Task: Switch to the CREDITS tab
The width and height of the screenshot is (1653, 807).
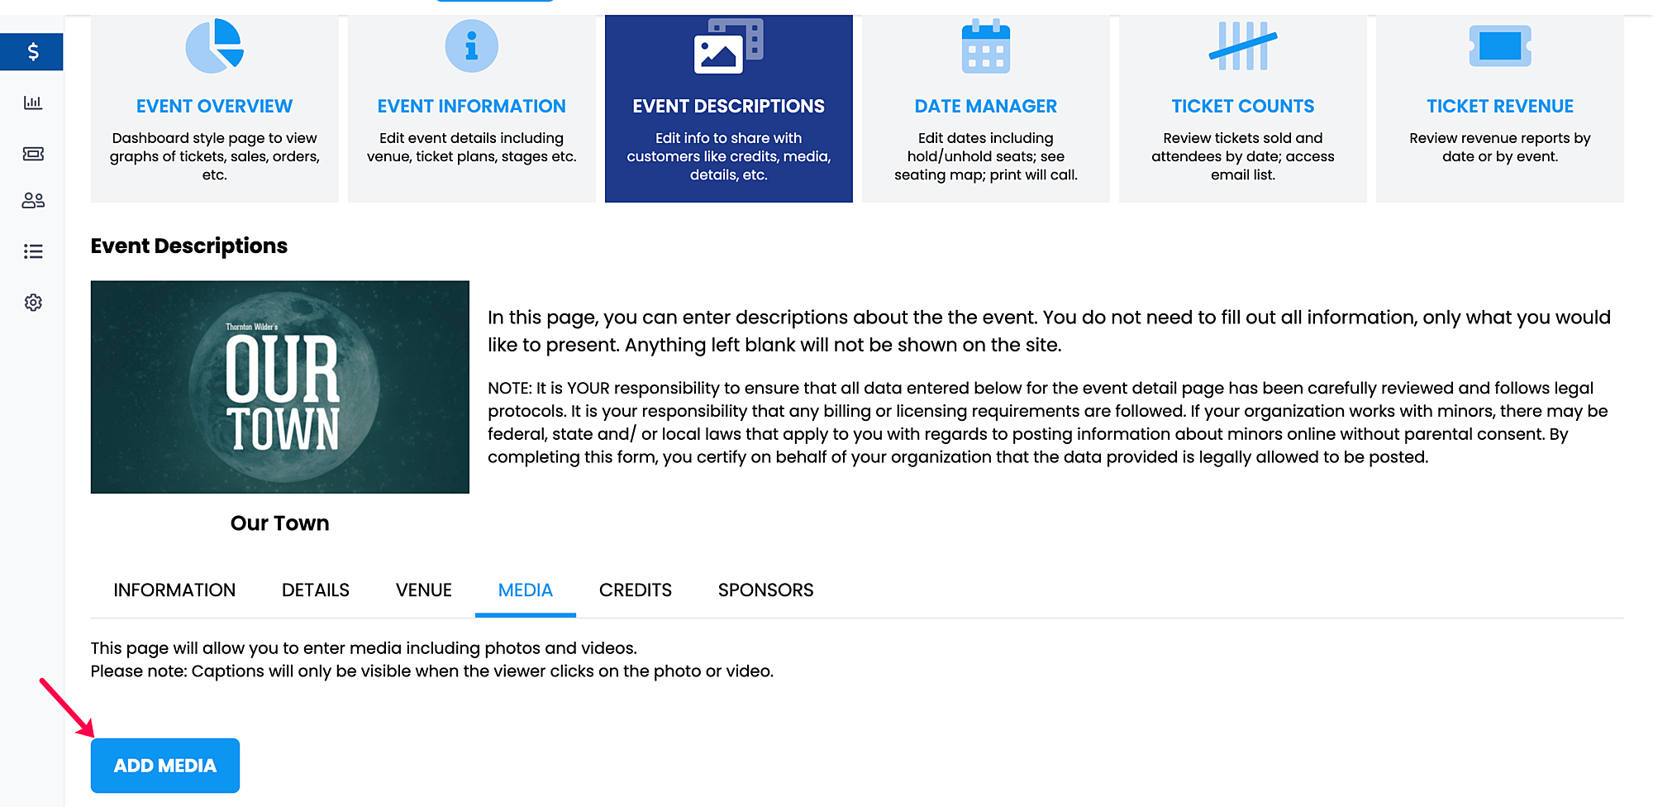Action: [636, 590]
